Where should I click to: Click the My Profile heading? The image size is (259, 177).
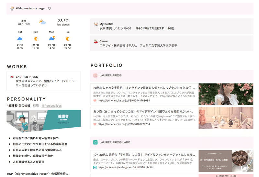107,24
